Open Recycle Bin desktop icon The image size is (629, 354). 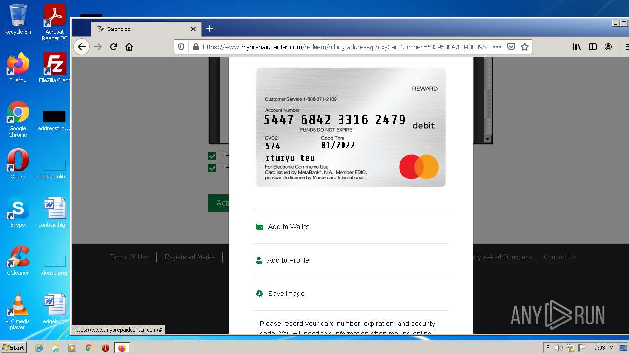[x=18, y=20]
